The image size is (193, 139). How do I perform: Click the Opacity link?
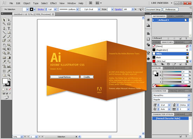[x=118, y=9]
